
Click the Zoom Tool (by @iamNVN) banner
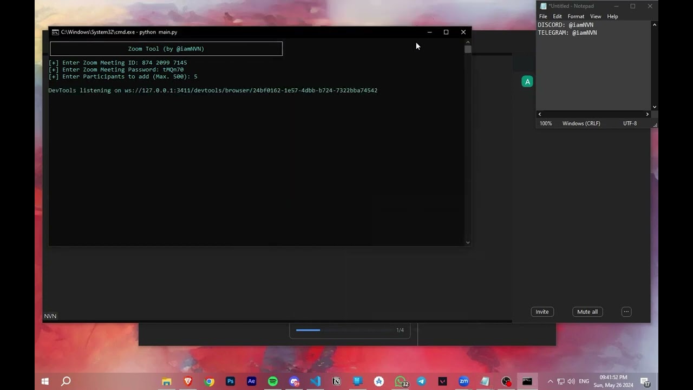(x=166, y=49)
